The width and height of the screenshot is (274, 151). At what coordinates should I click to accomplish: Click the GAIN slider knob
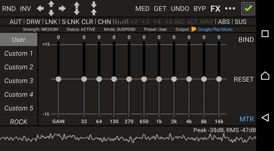[x=58, y=79]
